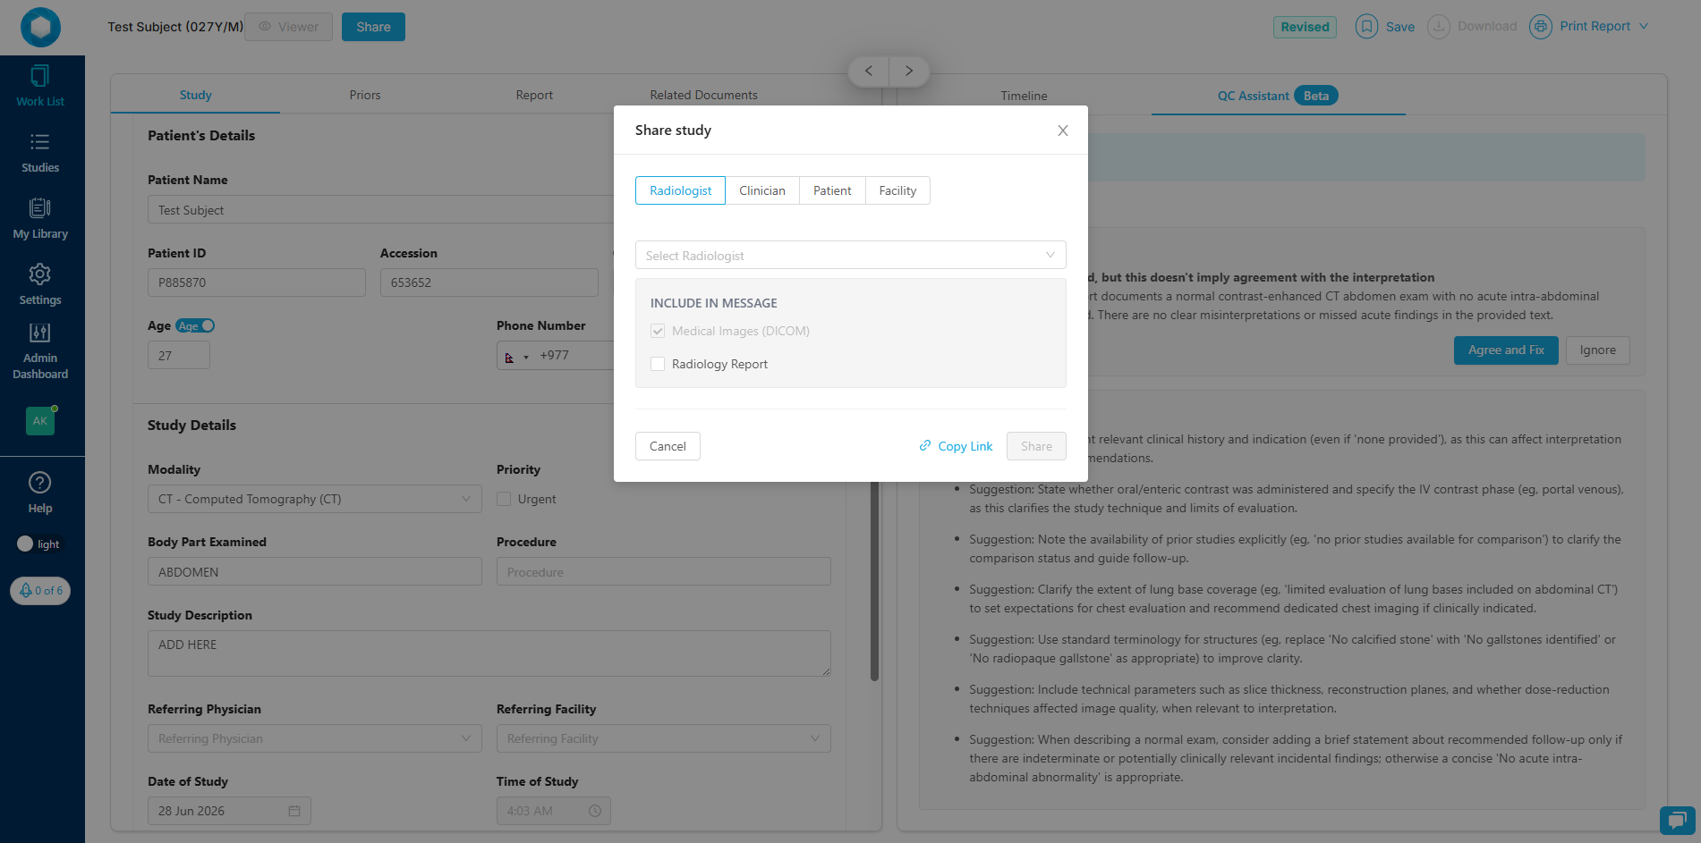
Task: Switch to the Clinician tab
Action: tap(762, 190)
